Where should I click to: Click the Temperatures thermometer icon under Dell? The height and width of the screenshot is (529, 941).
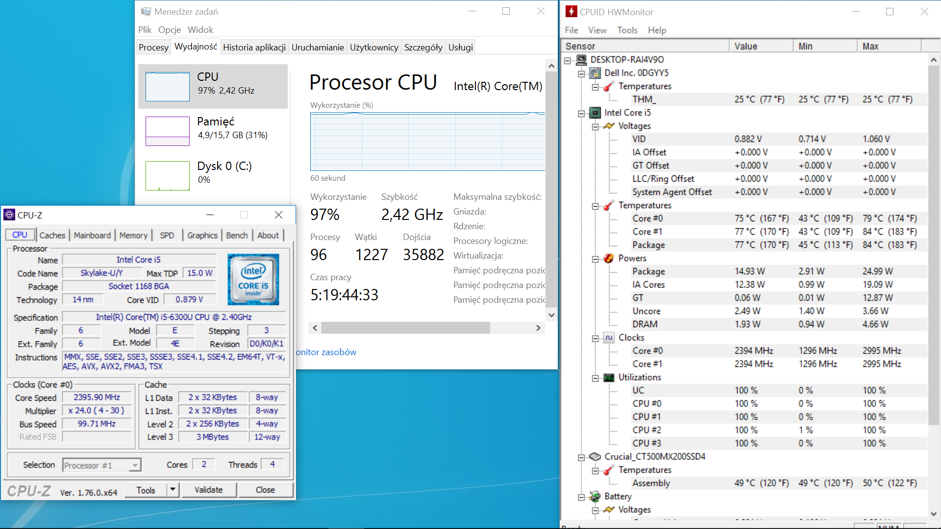(x=609, y=86)
